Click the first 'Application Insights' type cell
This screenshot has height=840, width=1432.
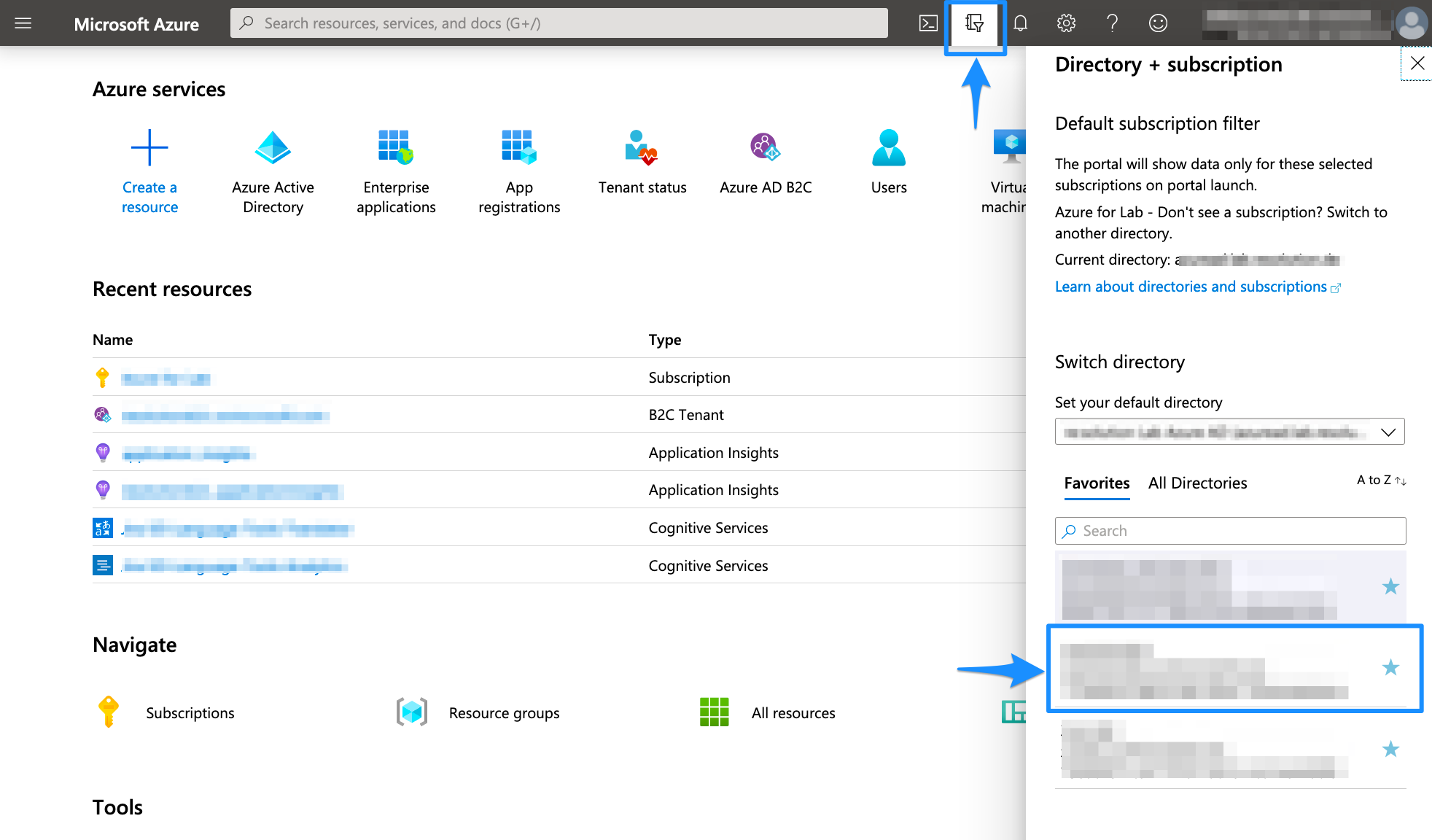(714, 453)
